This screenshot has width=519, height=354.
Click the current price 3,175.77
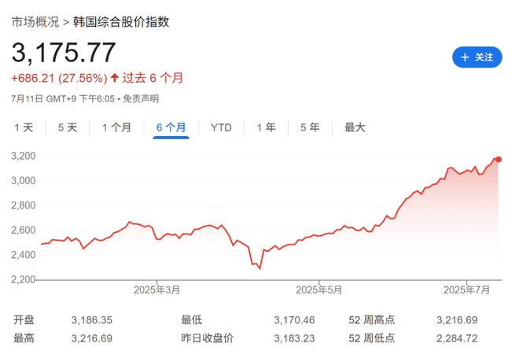64,52
